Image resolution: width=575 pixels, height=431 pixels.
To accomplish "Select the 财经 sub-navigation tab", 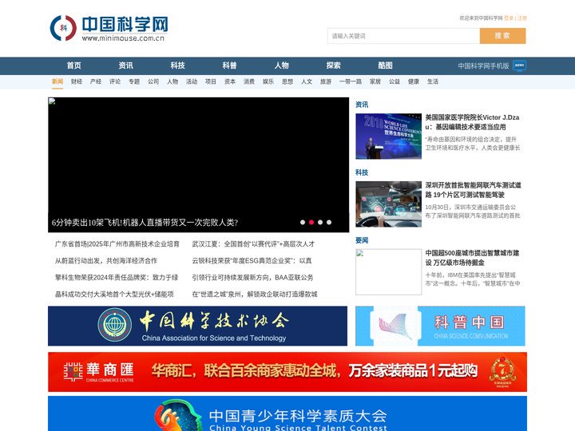I will (x=77, y=81).
